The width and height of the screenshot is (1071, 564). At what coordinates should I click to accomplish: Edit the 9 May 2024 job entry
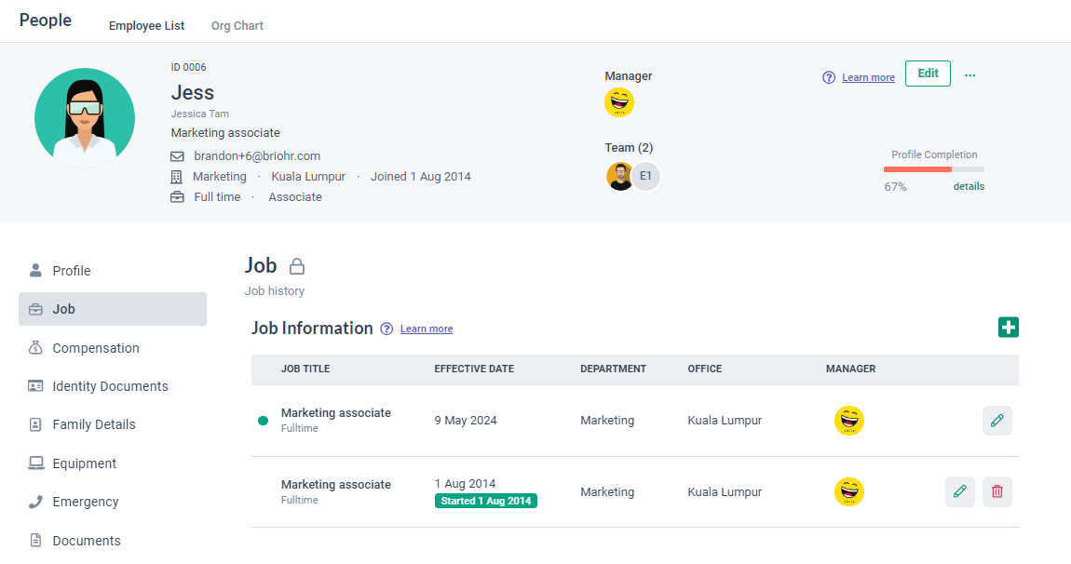996,420
